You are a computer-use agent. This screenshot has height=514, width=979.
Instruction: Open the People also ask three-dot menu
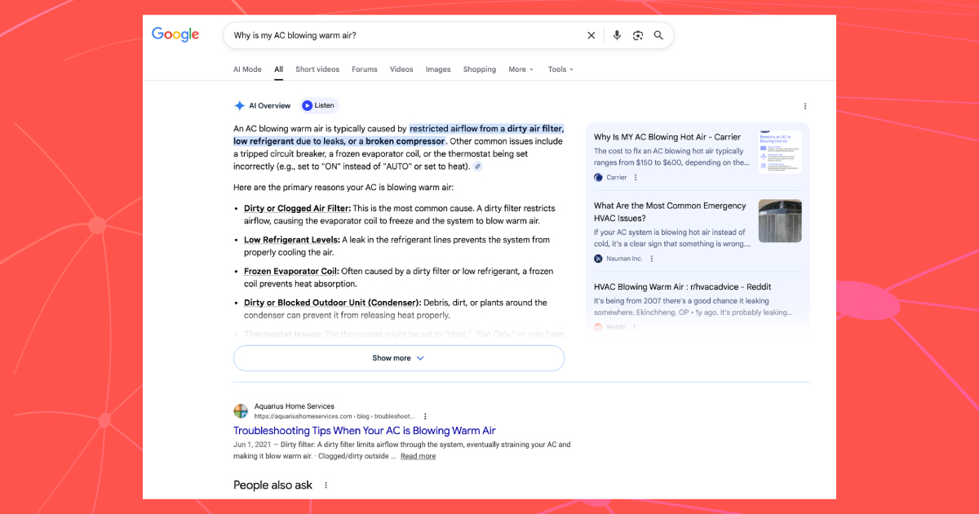click(x=326, y=485)
